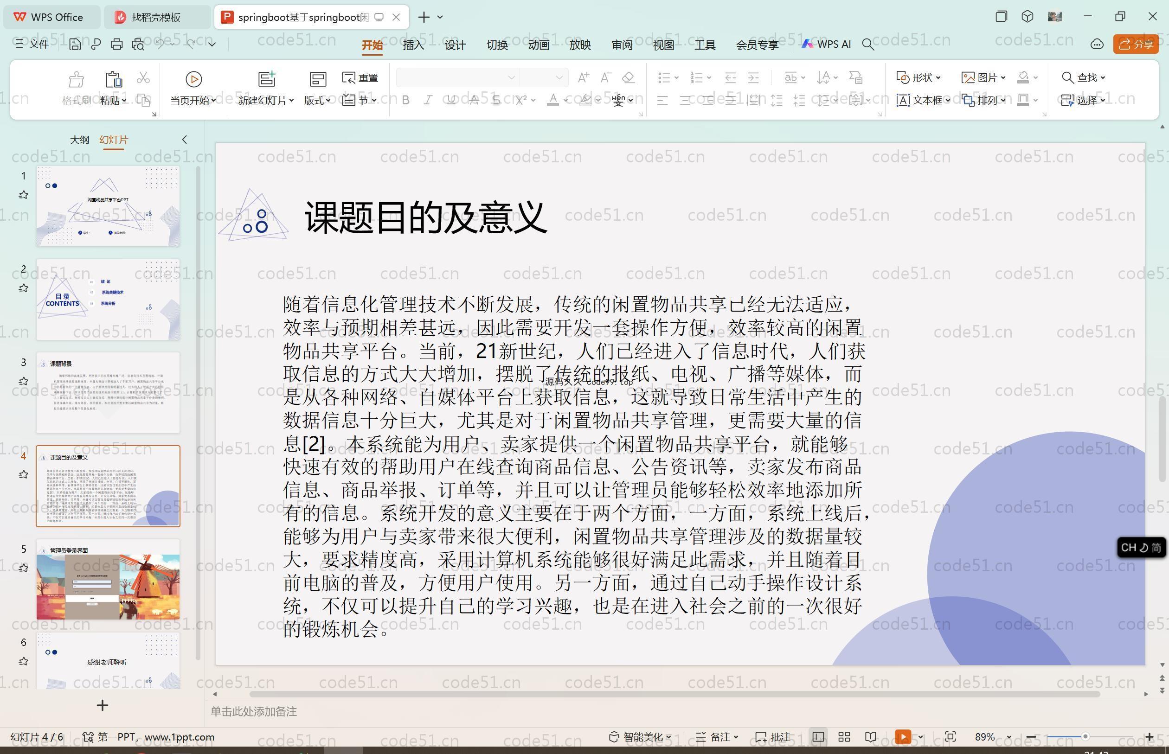Screen dimensions: 1169x754
Task: Click Increase Font Size icon
Action: pos(583,77)
